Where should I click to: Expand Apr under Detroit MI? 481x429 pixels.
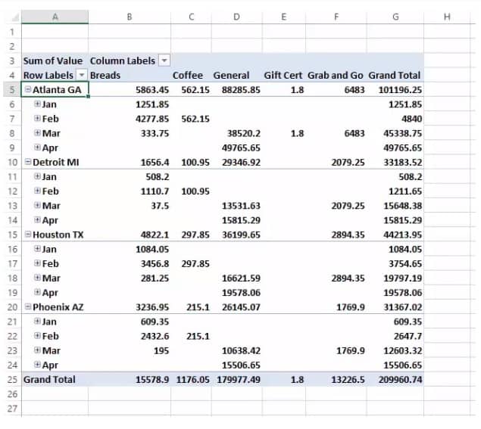coord(37,219)
